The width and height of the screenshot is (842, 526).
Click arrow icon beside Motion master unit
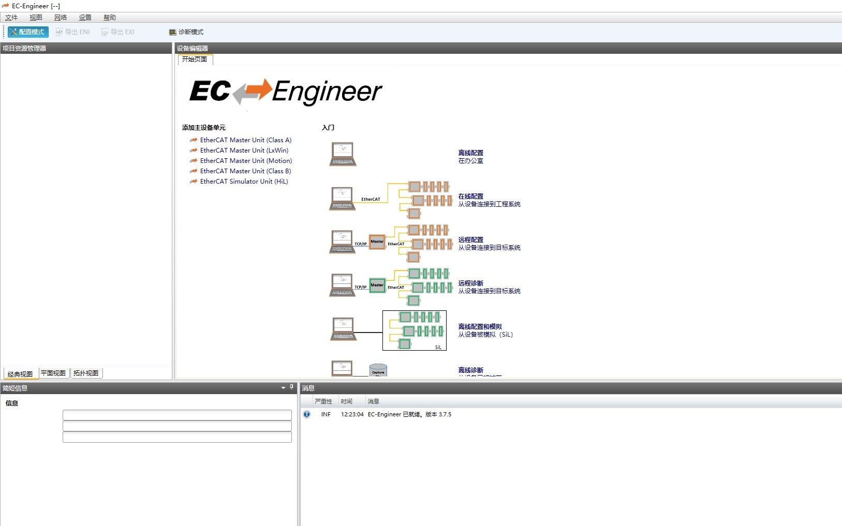pos(194,161)
